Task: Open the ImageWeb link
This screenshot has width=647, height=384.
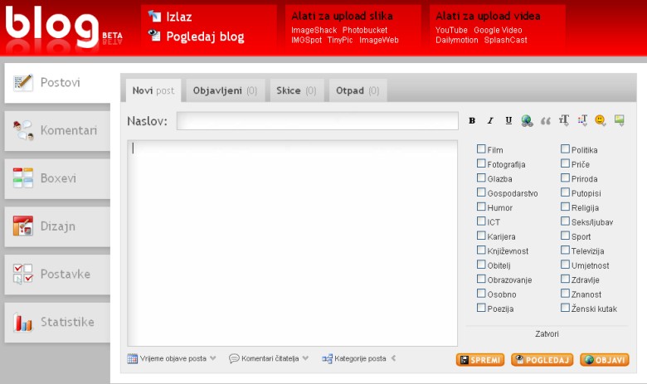Action: pyautogui.click(x=379, y=40)
